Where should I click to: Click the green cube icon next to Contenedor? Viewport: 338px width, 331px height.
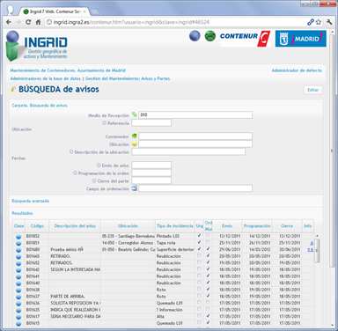click(x=135, y=136)
